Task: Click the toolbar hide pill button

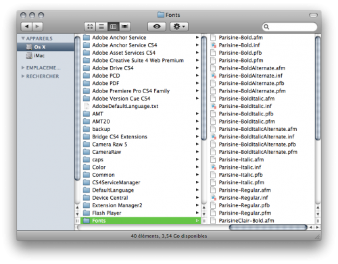Action: coord(313,15)
